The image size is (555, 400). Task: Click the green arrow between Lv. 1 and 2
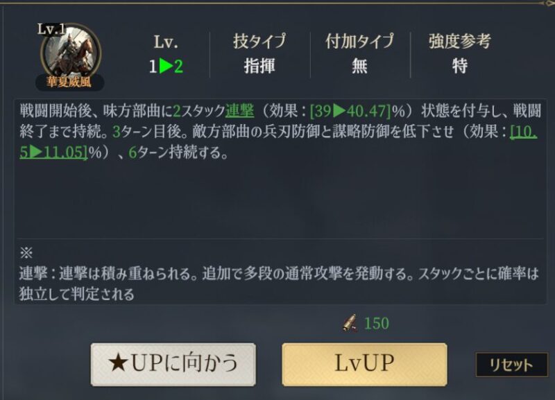pos(166,66)
